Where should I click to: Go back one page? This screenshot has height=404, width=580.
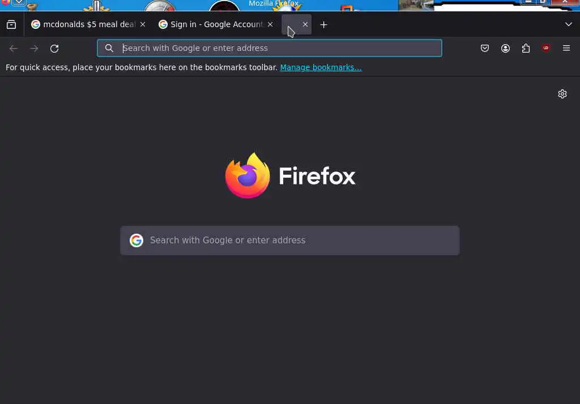(x=14, y=49)
